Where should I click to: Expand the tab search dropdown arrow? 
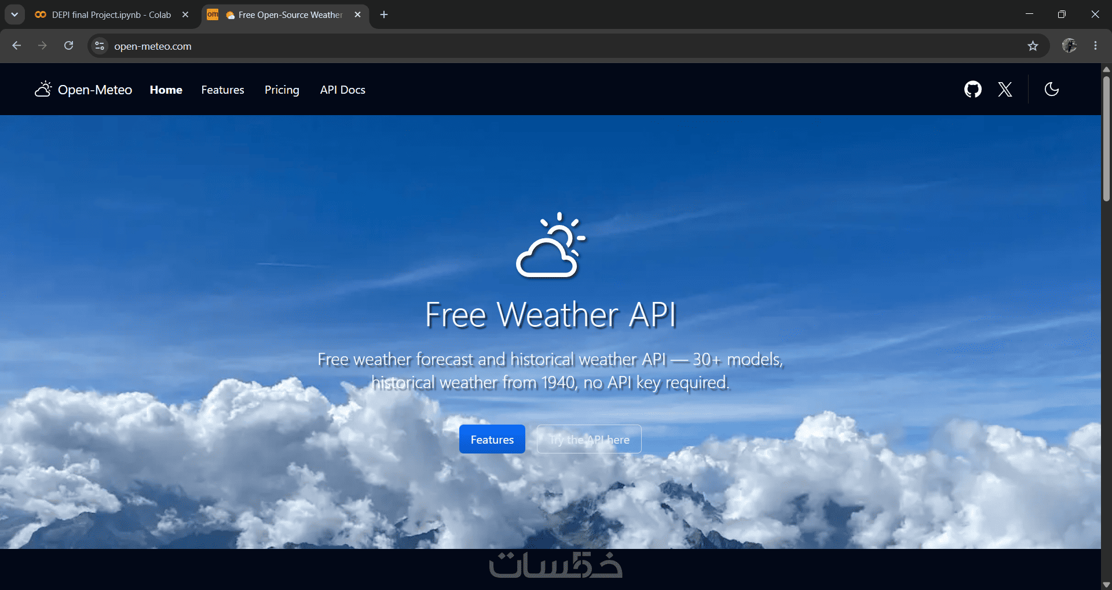pos(14,14)
